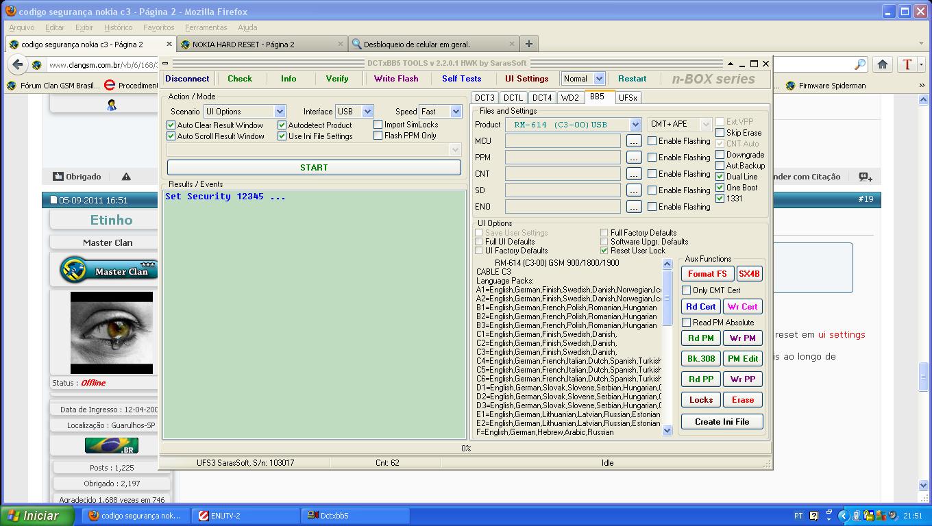The image size is (932, 526).
Task: Click the colorful shield tray icon
Action: coord(880,516)
